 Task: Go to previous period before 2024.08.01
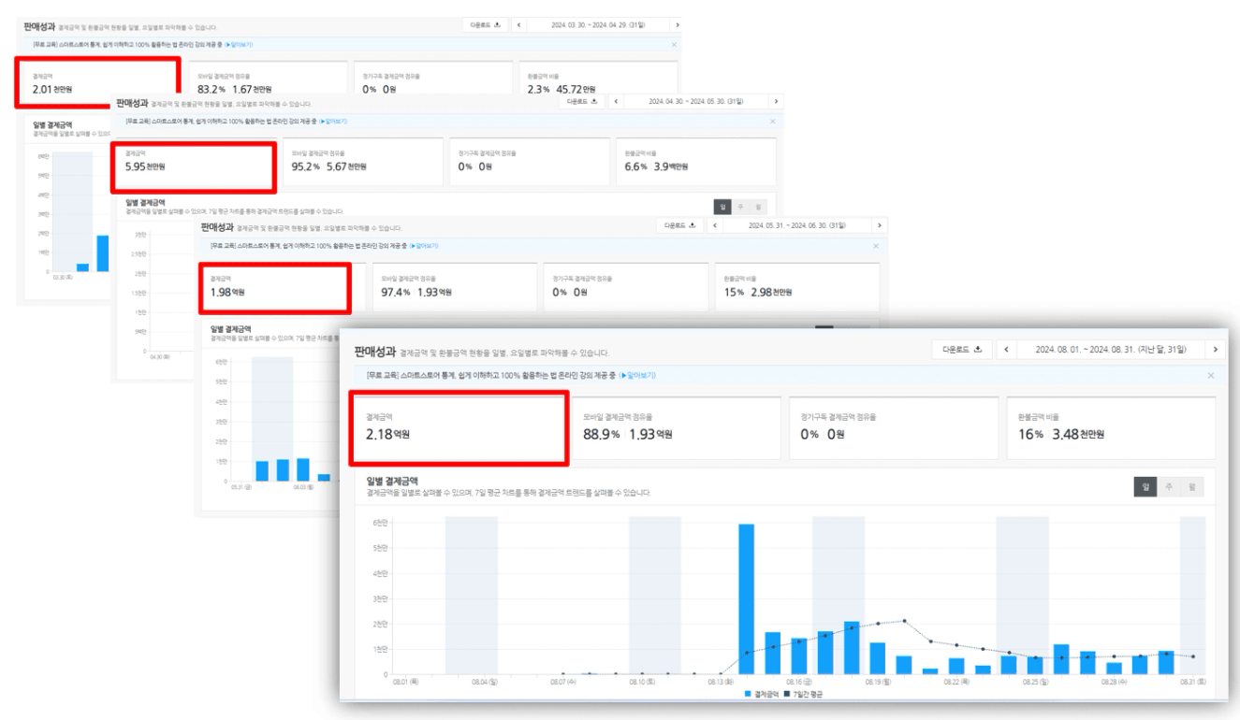click(x=1006, y=350)
